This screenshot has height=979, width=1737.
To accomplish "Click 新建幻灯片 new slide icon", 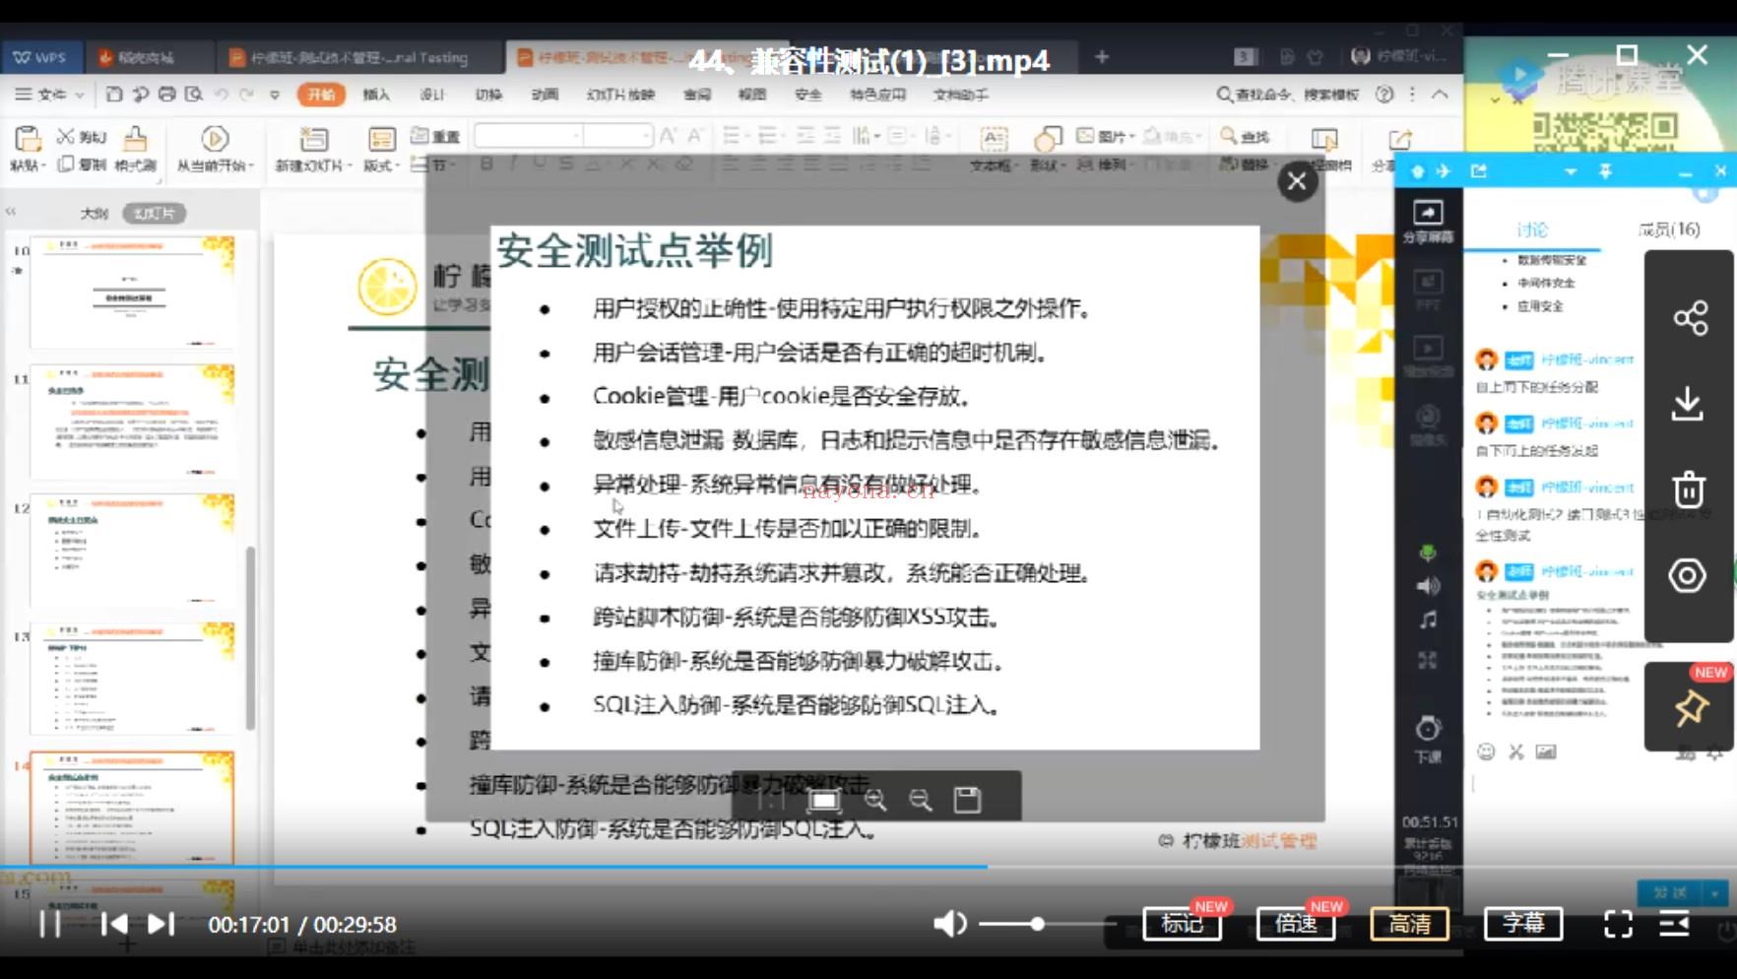I will tap(313, 140).
